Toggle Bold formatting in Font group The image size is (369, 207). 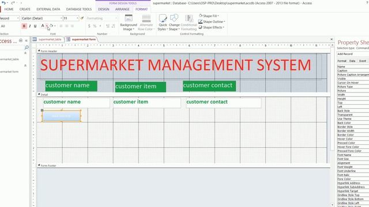[24, 26]
